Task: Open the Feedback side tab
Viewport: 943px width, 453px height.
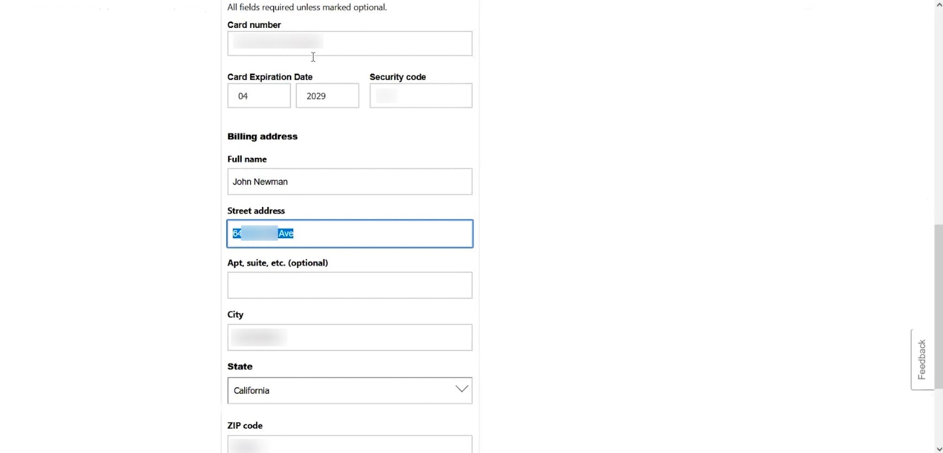Action: [922, 359]
